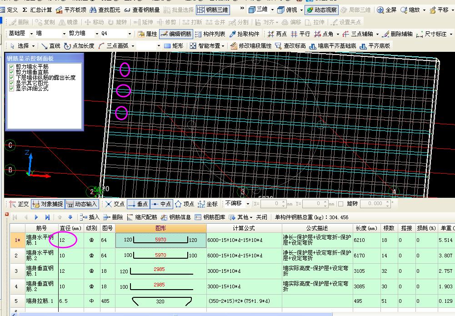
Task: Toggle 交点 intersection snap
Action: tap(115, 204)
